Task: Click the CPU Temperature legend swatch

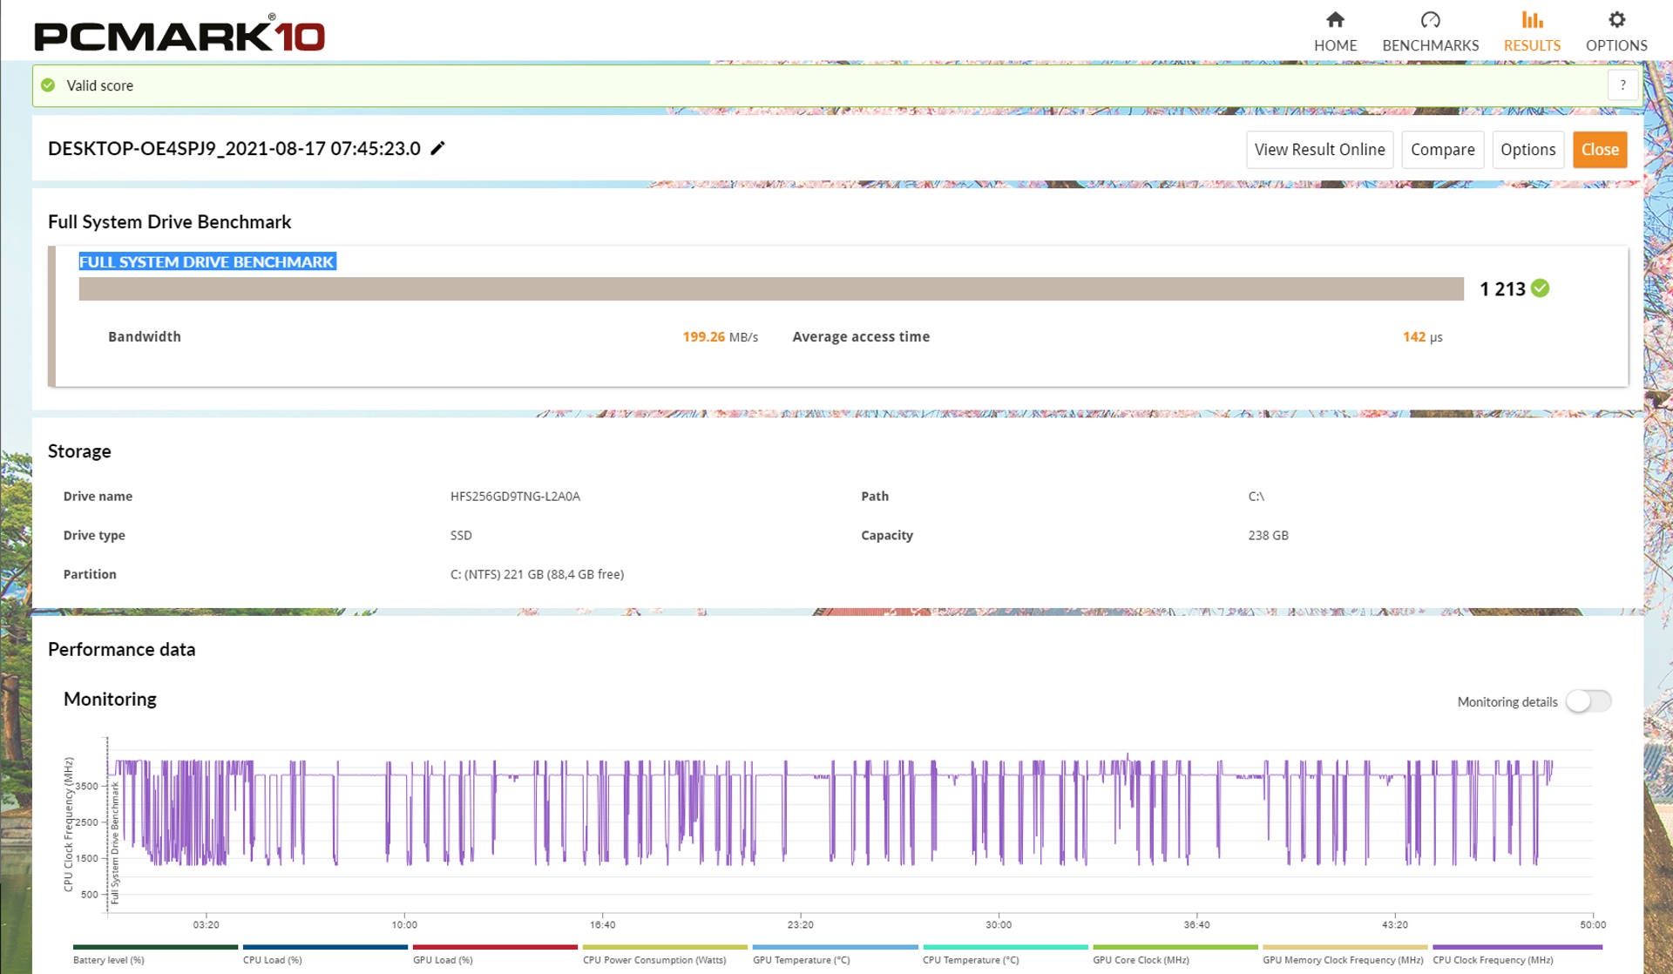Action: 1005,947
